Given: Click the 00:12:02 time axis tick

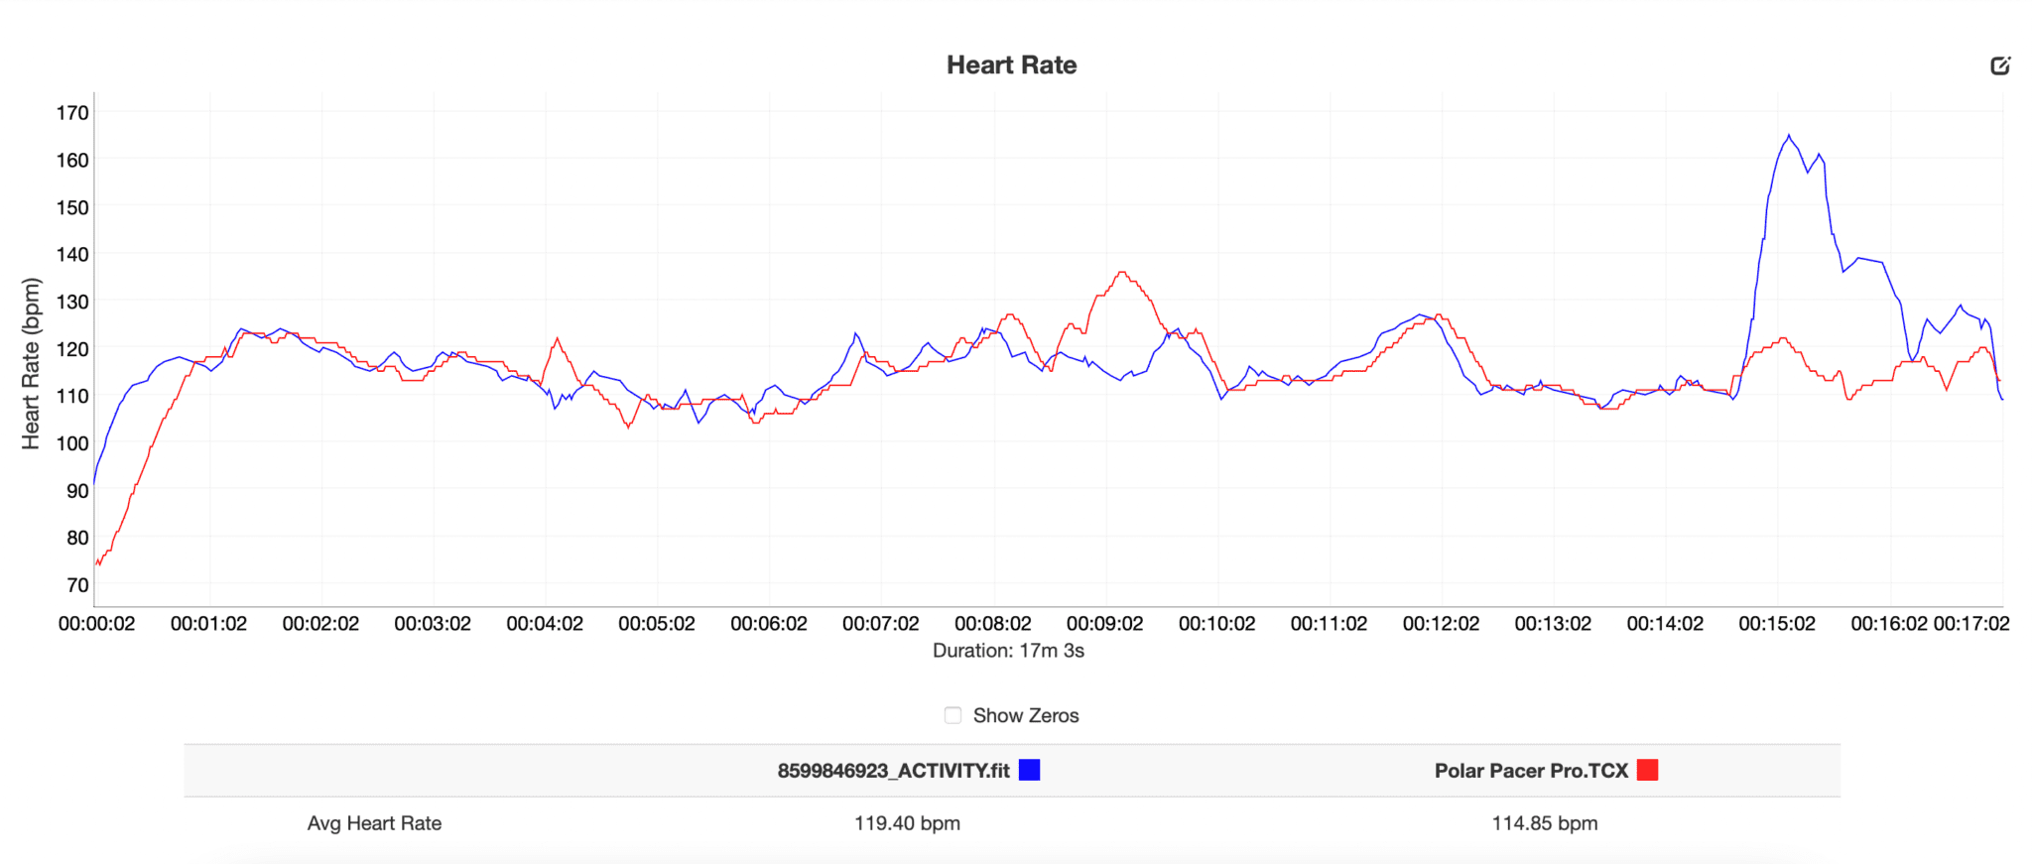Looking at the screenshot, I should pyautogui.click(x=1441, y=624).
